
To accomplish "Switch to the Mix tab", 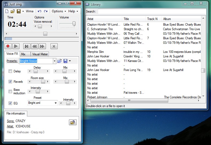I will [24, 54].
